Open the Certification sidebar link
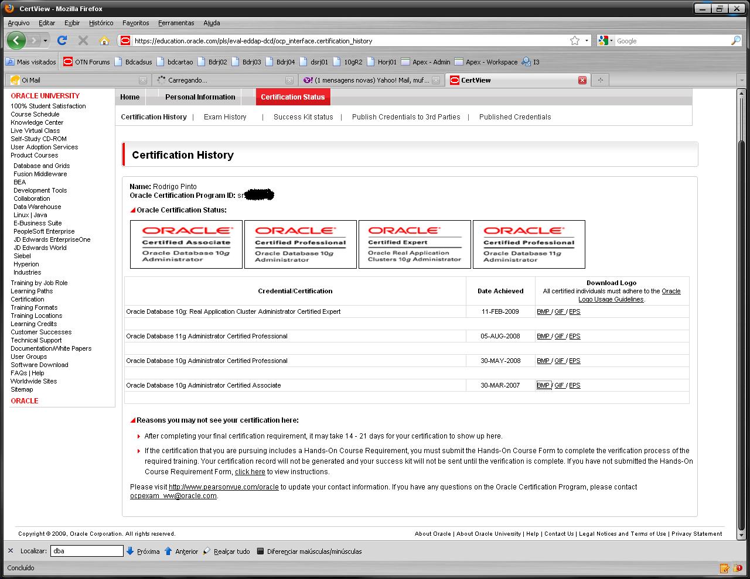This screenshot has height=579, width=750. pos(28,299)
